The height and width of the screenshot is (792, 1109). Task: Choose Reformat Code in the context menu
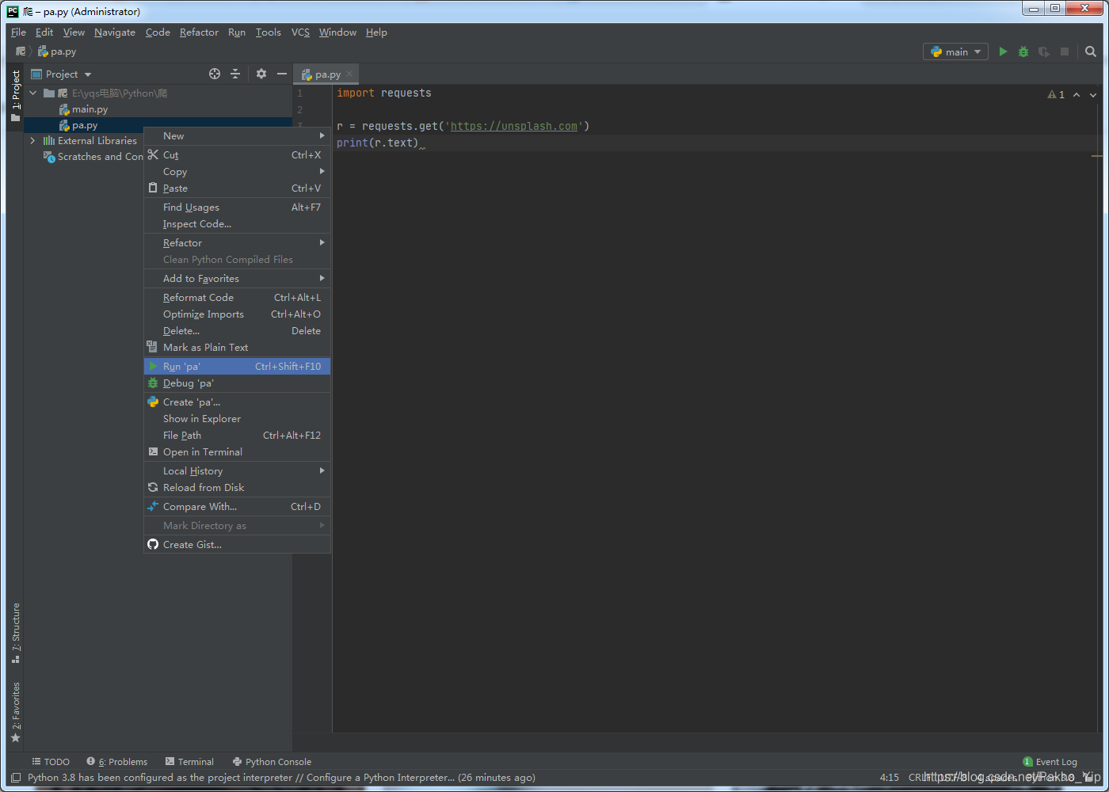(x=237, y=298)
